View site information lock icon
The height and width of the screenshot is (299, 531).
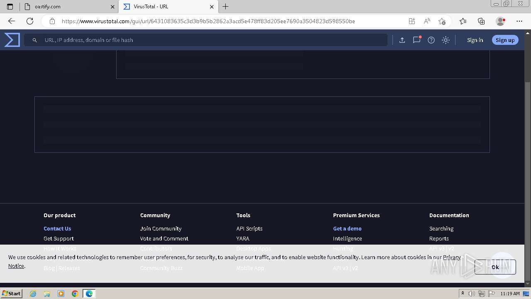(52, 21)
